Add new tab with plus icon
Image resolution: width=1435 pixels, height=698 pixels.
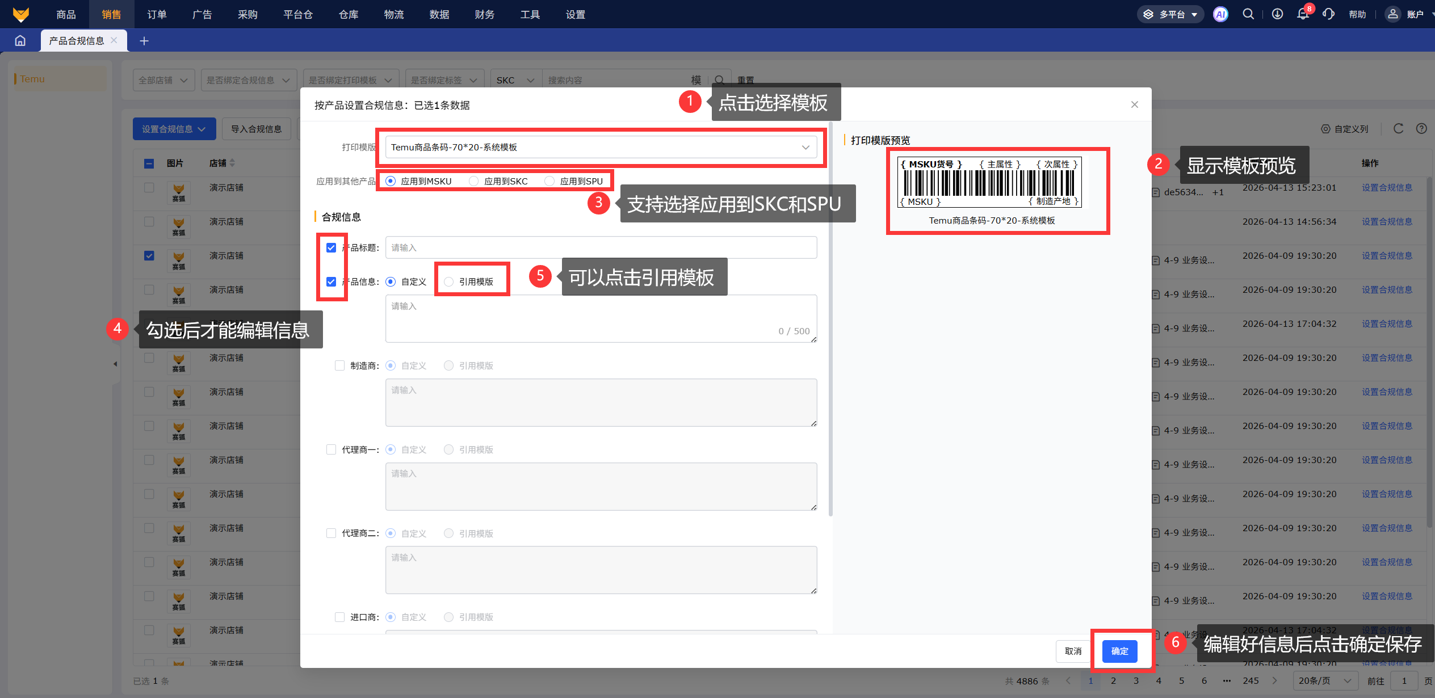[144, 41]
